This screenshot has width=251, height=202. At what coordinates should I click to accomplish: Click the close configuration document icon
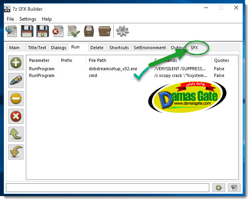point(58,31)
